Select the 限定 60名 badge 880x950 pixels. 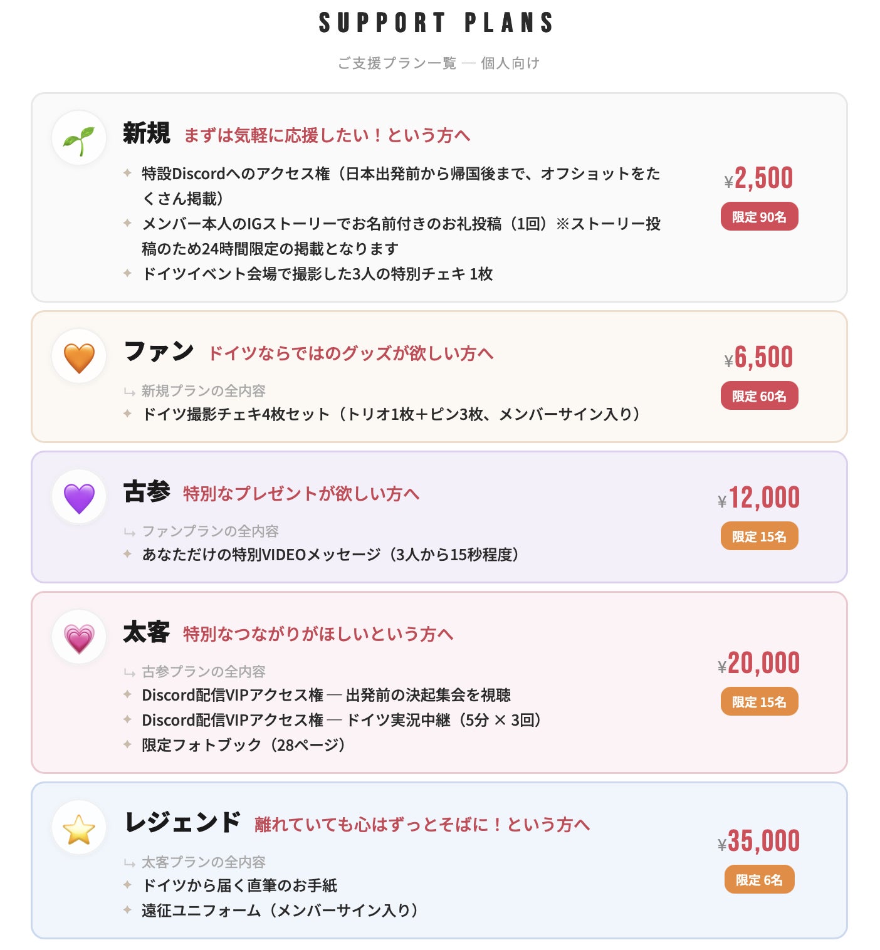(x=759, y=396)
